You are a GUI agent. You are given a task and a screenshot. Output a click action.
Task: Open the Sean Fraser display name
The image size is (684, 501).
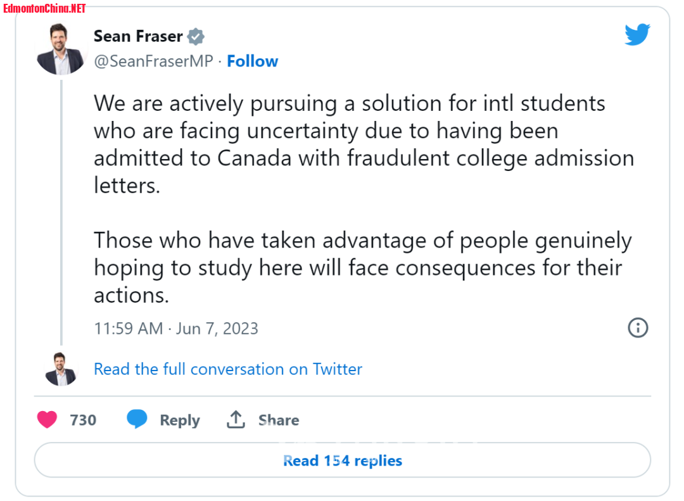138,37
